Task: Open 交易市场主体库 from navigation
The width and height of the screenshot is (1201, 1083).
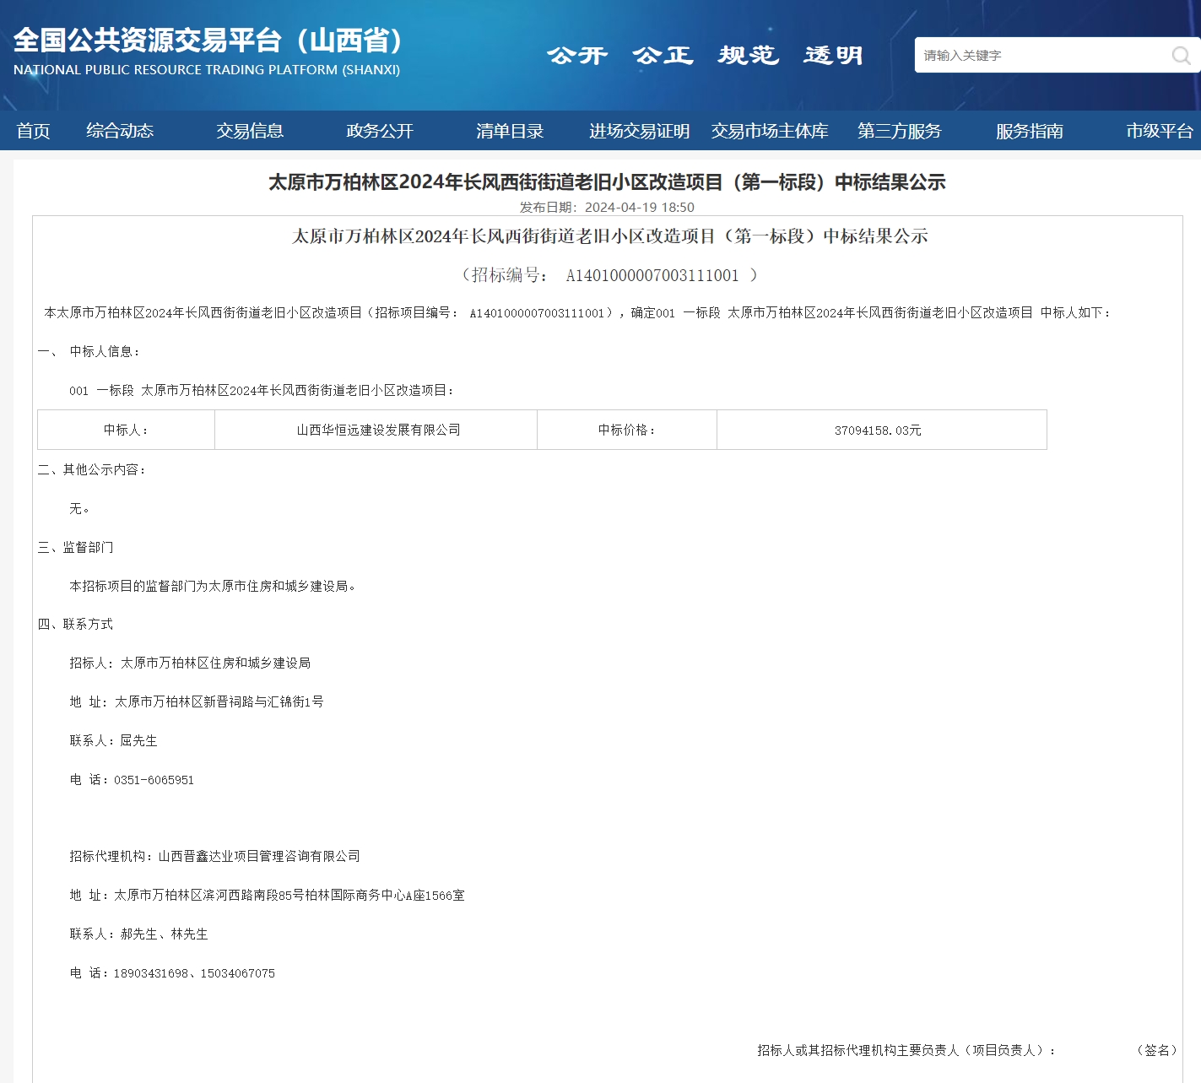Action: point(769,131)
